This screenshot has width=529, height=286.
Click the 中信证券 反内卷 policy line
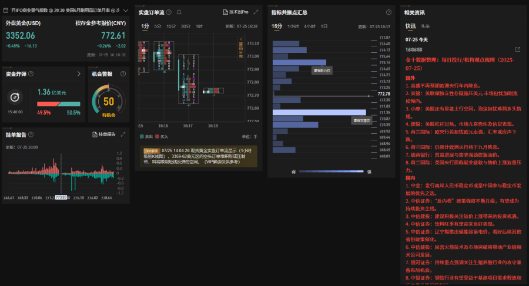(462, 205)
